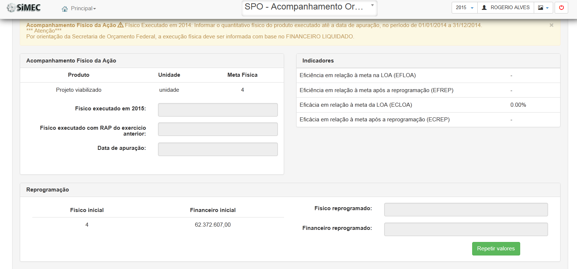This screenshot has width=577, height=269.
Task: Click the Unidade column header
Action: pyautogui.click(x=169, y=75)
